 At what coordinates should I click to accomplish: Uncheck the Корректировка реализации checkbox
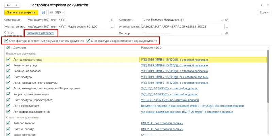coord(8,94)
